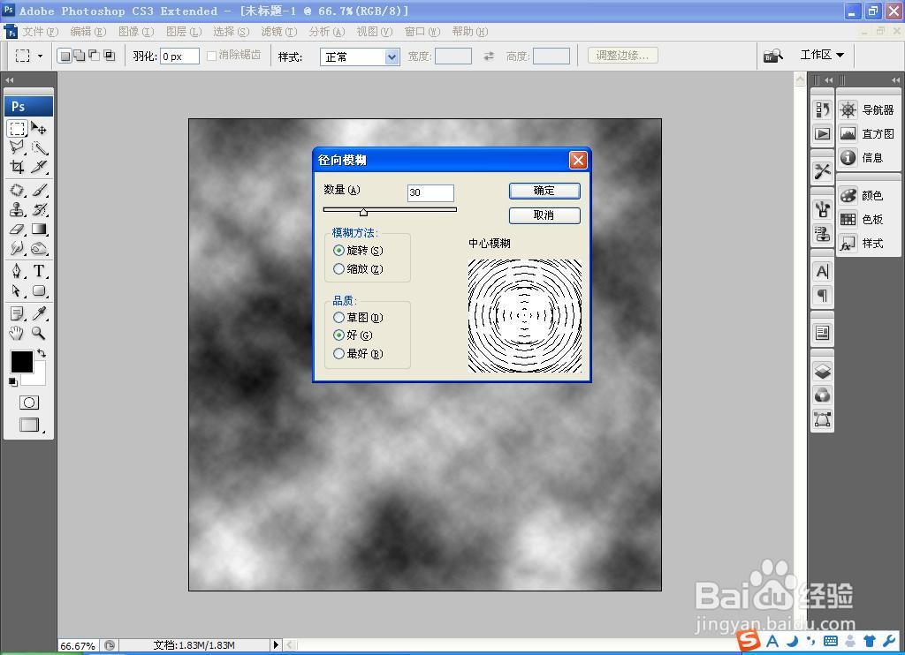This screenshot has height=655, width=905.
Task: Select the Path Selection tool
Action: [x=18, y=290]
